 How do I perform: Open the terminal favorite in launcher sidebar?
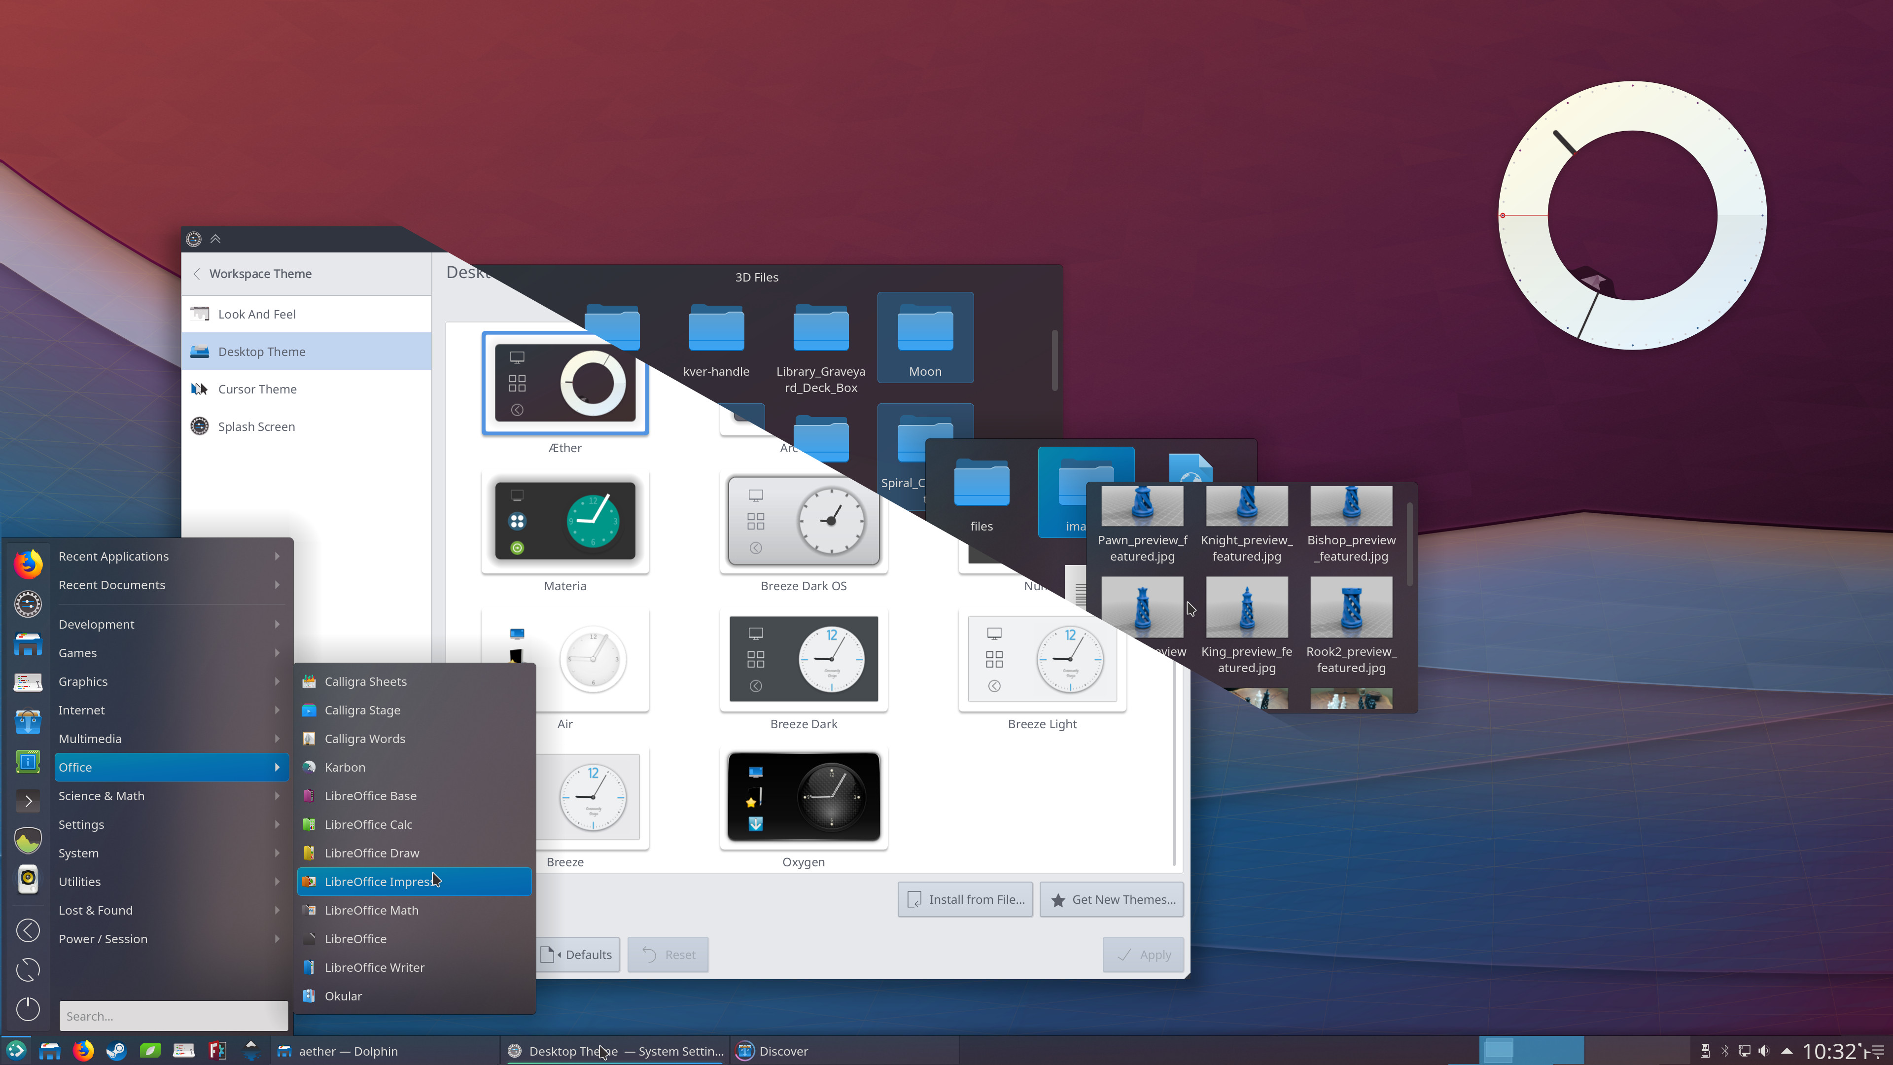pos(28,800)
